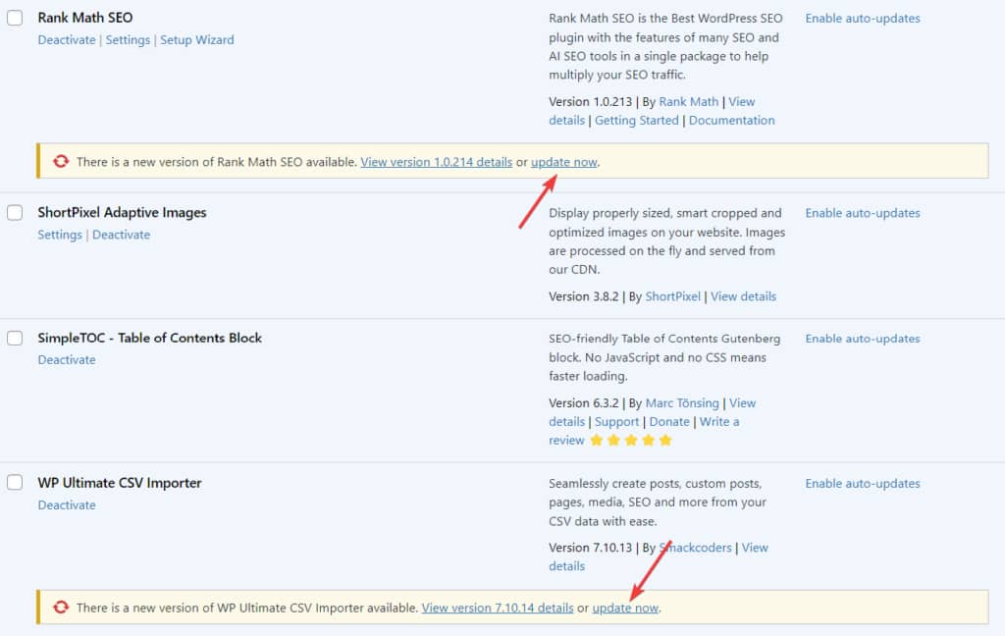Tick the Rank Math SEO checkbox
This screenshot has width=1005, height=636.
pos(15,18)
